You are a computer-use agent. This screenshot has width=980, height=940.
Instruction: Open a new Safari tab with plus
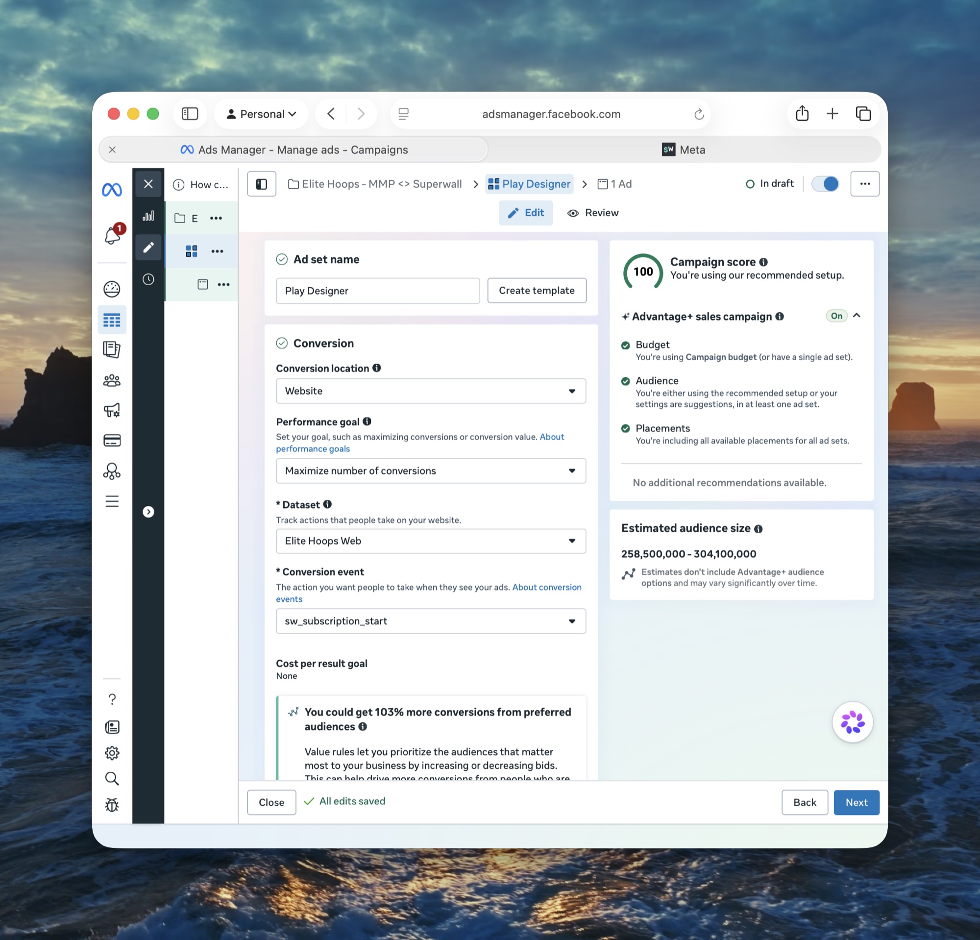pyautogui.click(x=833, y=114)
